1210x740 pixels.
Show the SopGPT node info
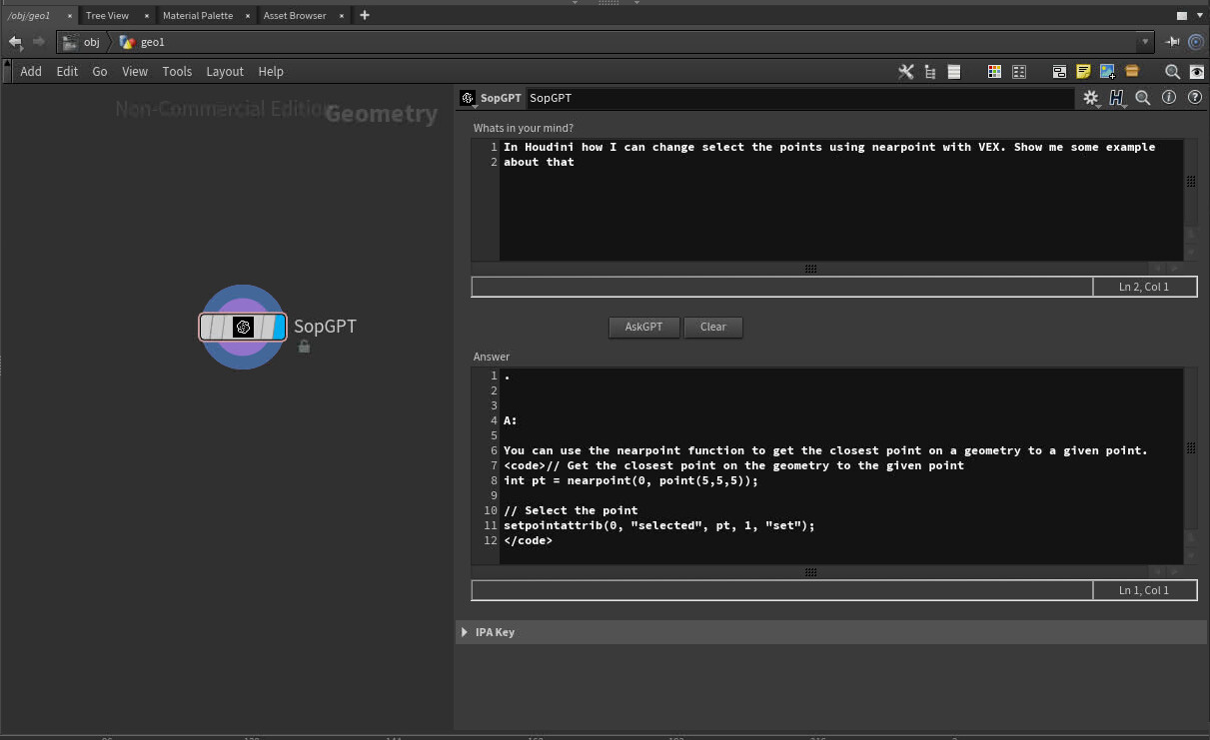tap(1169, 98)
